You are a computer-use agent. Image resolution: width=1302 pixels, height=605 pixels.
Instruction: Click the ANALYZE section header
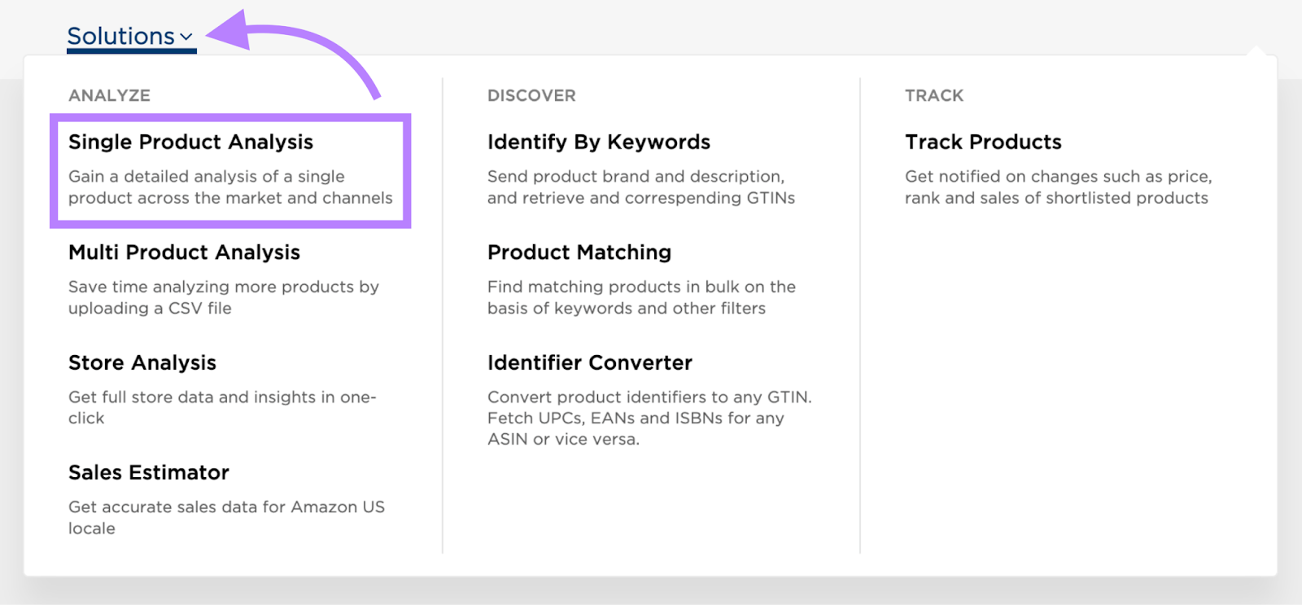pos(109,96)
